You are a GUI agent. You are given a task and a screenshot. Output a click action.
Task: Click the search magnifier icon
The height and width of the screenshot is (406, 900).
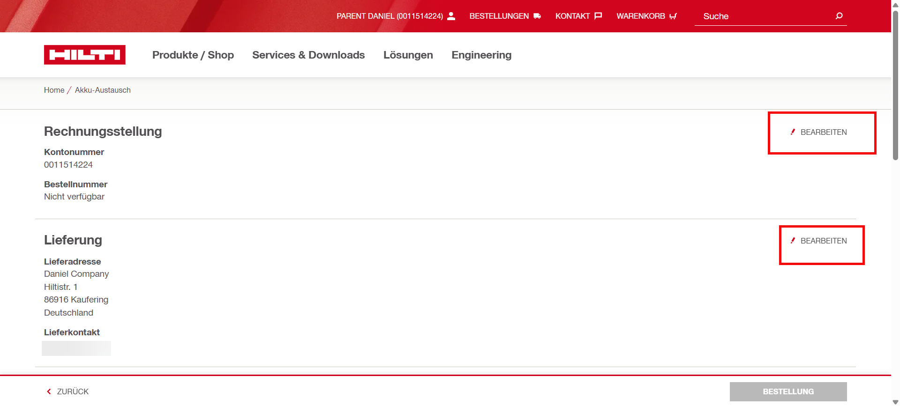coord(839,16)
